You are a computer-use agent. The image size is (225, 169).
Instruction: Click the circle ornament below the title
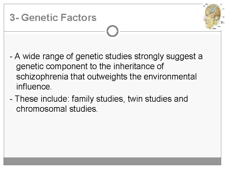click(x=112, y=31)
